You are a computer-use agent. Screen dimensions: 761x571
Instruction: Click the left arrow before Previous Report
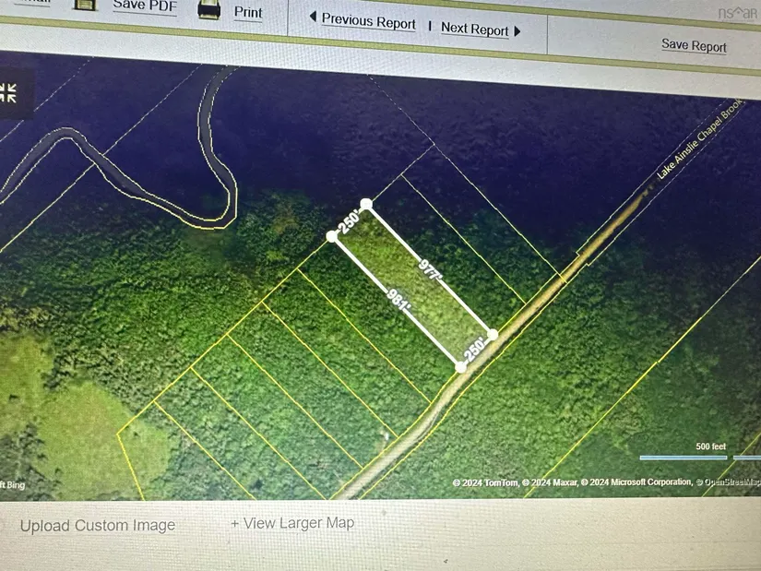[x=313, y=18]
